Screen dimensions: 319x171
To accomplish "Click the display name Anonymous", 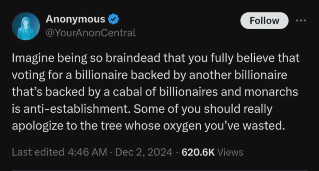I will pos(75,19).
